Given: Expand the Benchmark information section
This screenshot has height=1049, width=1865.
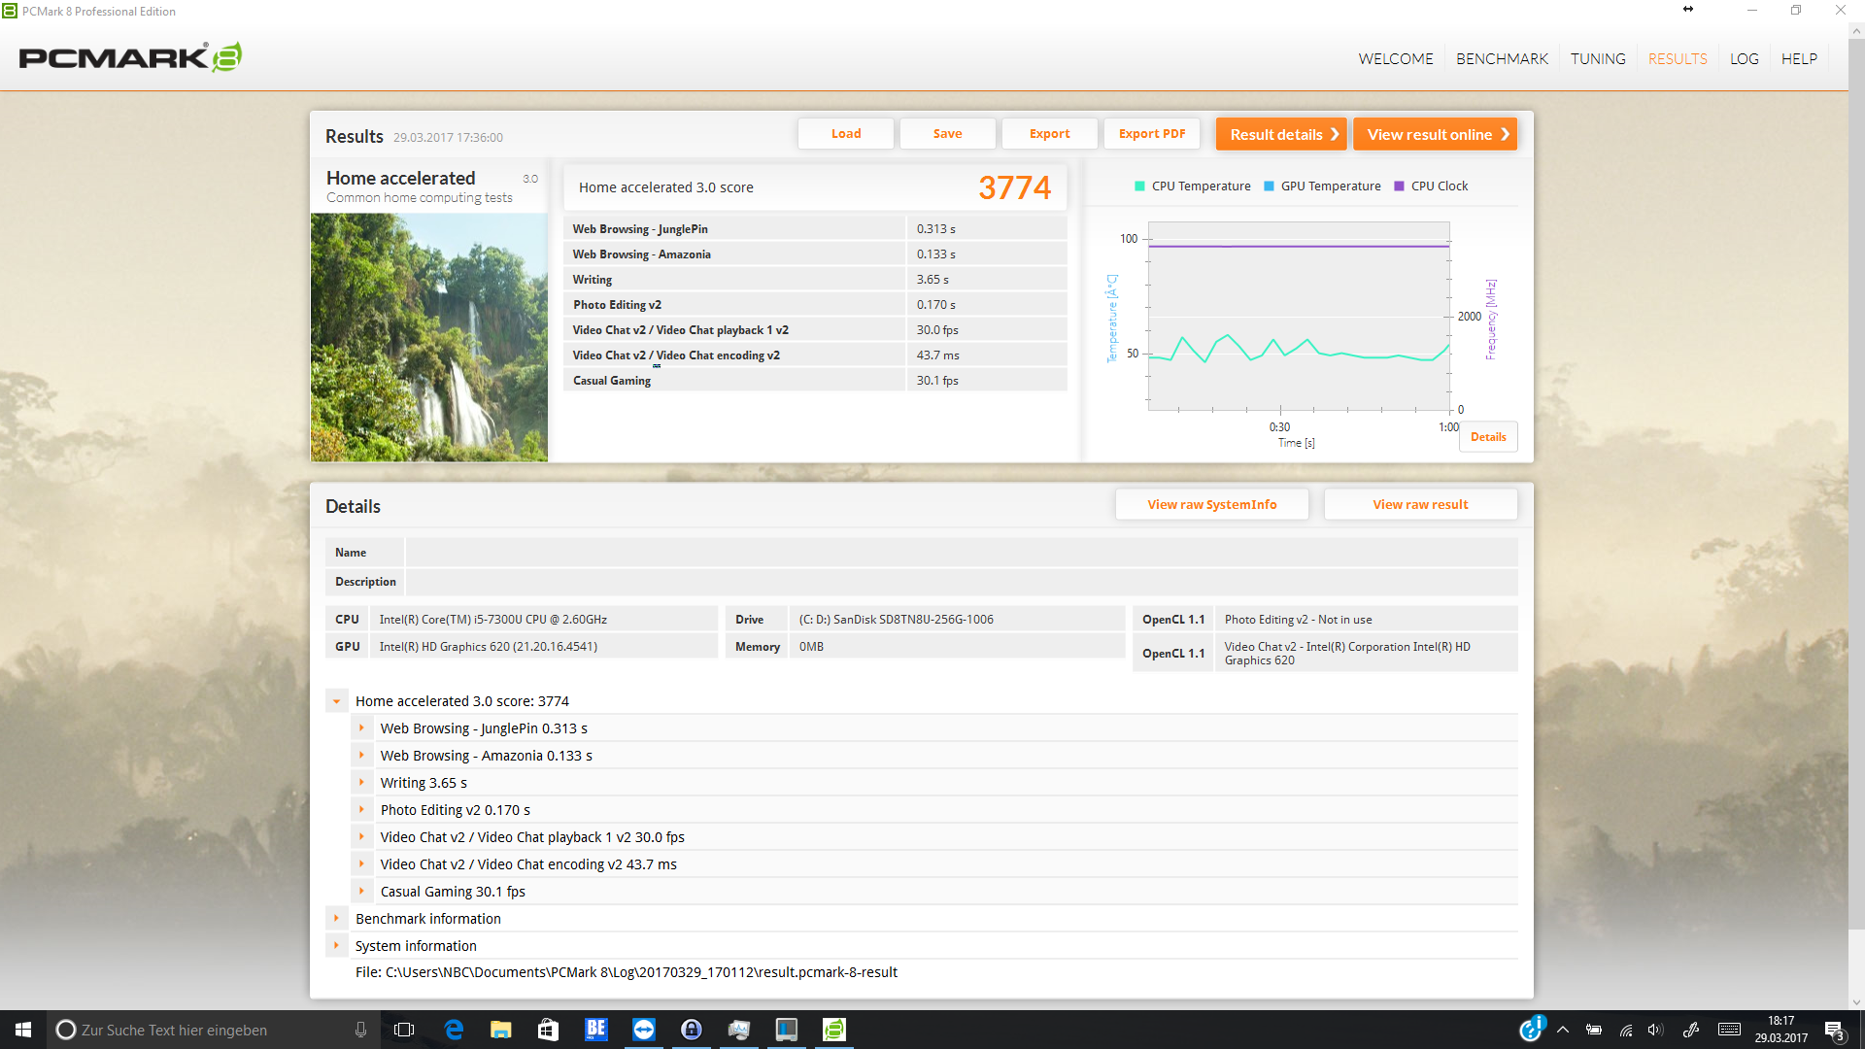Looking at the screenshot, I should pos(336,919).
